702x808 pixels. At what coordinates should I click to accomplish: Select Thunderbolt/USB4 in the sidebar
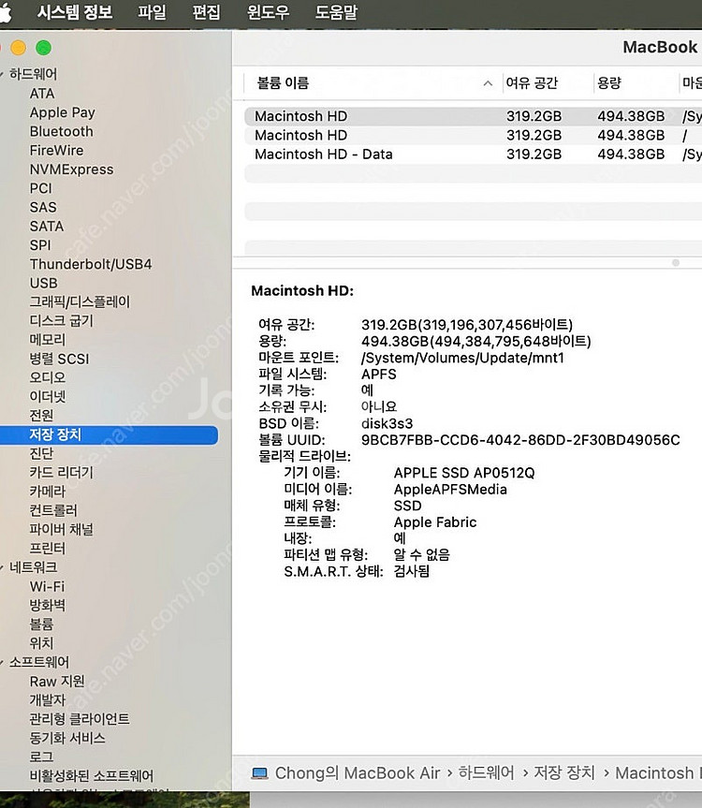tap(91, 264)
